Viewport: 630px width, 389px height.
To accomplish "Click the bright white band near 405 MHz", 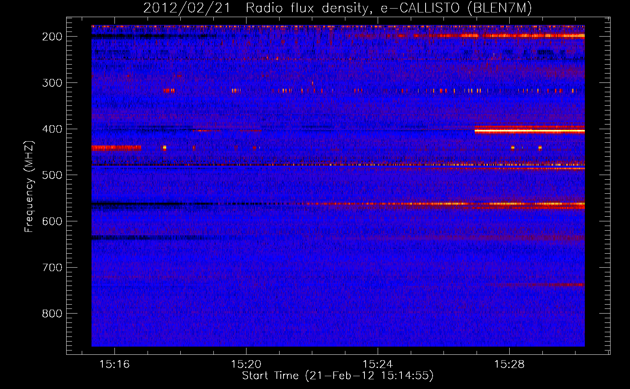I will pyautogui.click(x=530, y=131).
